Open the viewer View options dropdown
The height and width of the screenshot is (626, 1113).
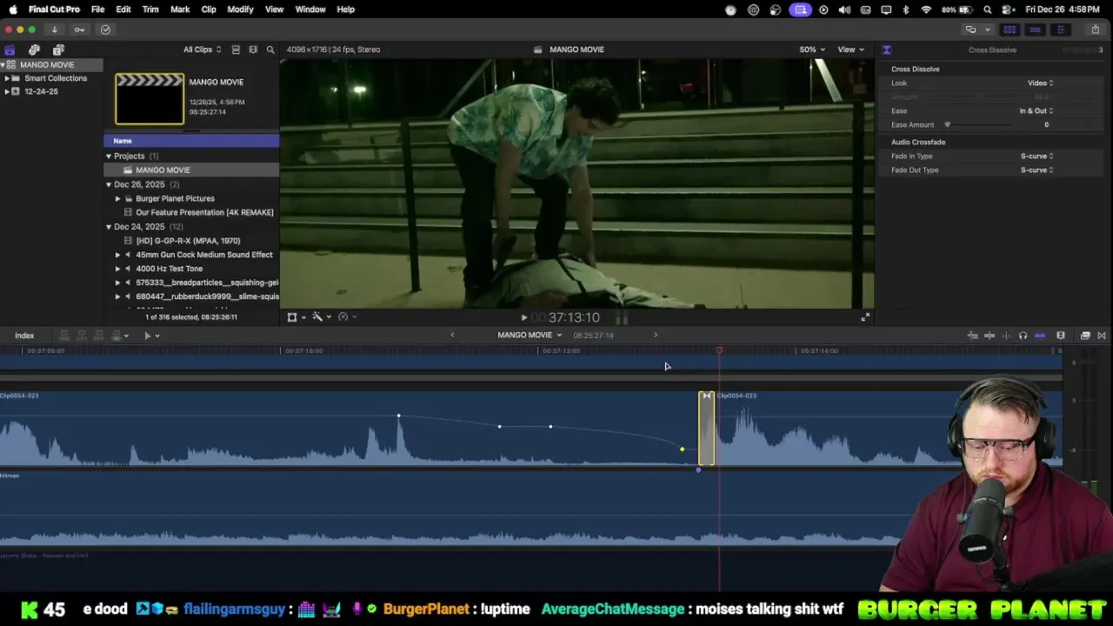pyautogui.click(x=850, y=50)
